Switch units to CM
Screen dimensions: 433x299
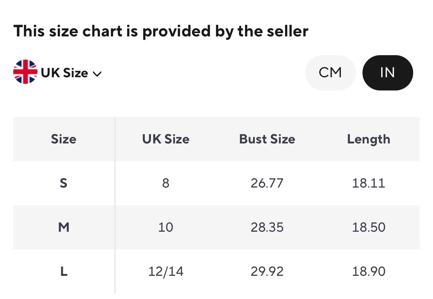330,72
